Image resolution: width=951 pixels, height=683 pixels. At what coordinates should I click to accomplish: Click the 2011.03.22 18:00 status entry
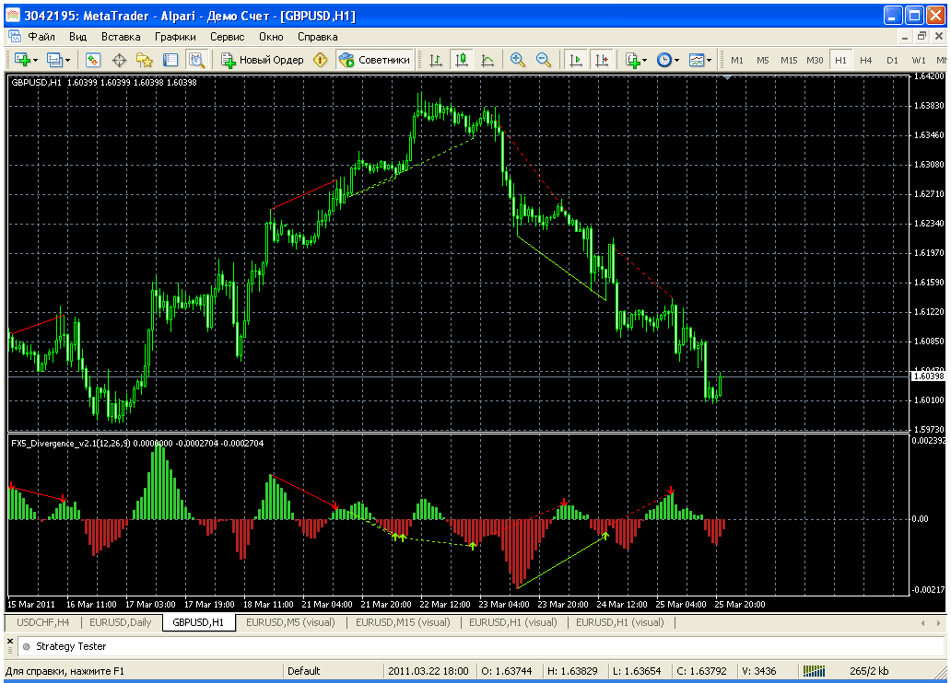(x=429, y=671)
